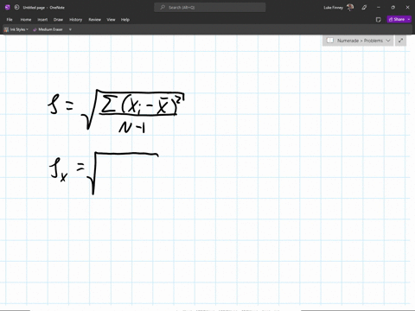Select the Medium Eraser tool

coord(48,29)
